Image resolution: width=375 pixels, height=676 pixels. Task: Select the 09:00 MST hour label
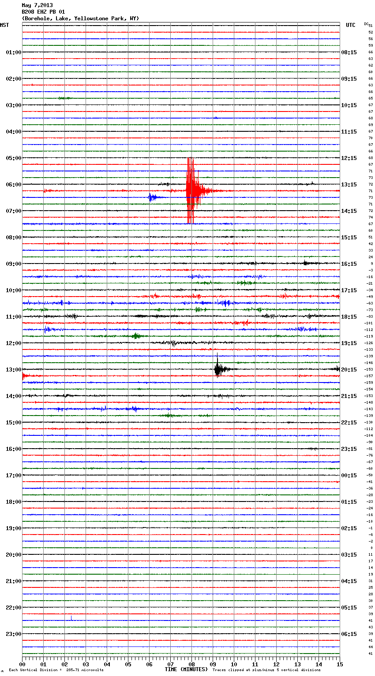(x=13, y=264)
